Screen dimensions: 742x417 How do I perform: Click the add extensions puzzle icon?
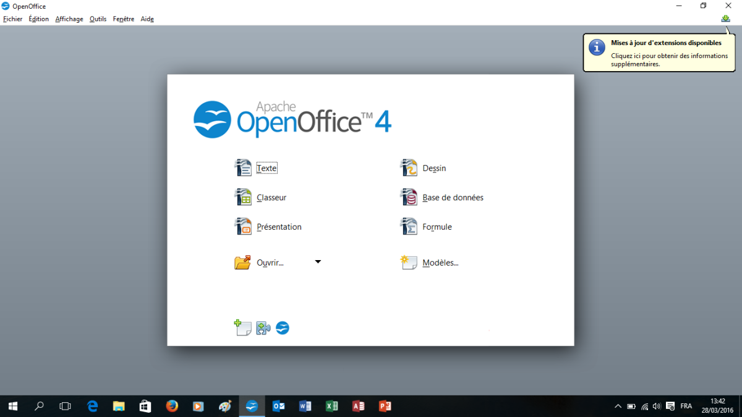pyautogui.click(x=263, y=328)
